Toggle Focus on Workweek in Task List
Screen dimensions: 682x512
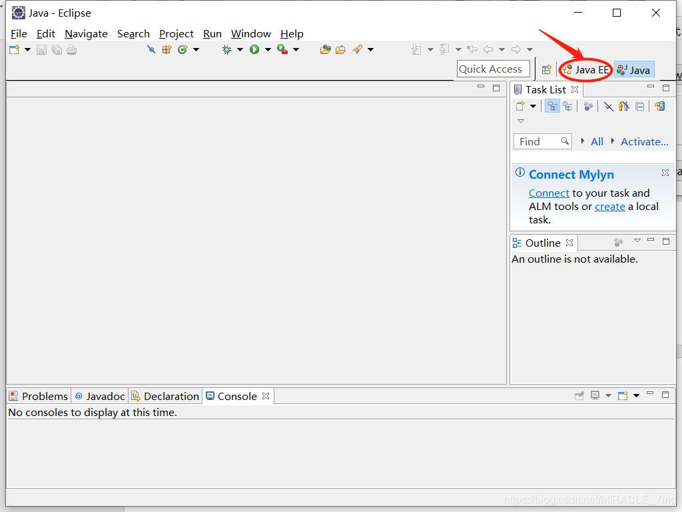coord(588,106)
